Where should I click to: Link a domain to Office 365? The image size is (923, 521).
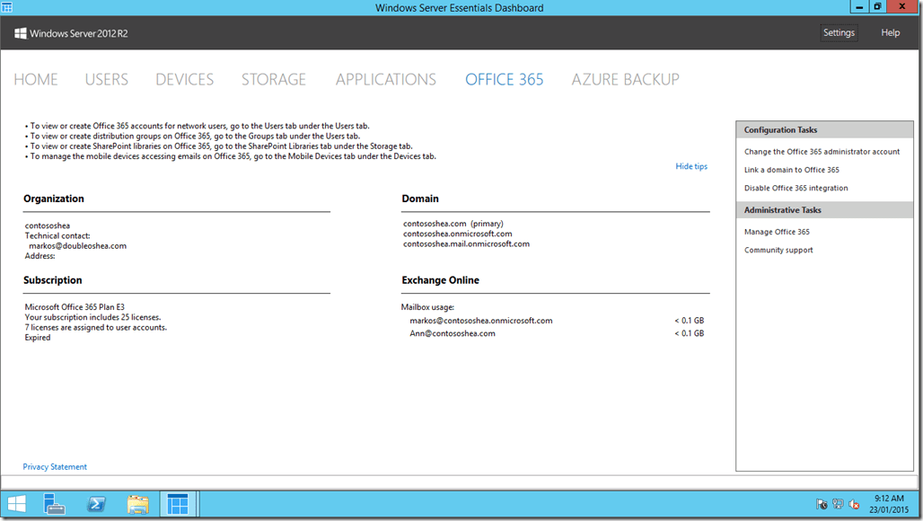click(x=792, y=170)
